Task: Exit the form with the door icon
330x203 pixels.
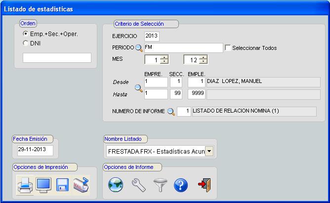Action: (205, 185)
